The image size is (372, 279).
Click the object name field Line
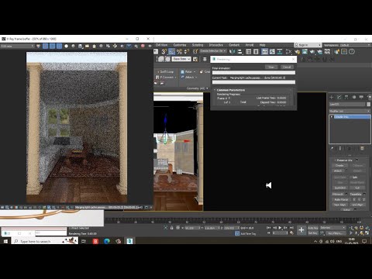[x=347, y=104]
